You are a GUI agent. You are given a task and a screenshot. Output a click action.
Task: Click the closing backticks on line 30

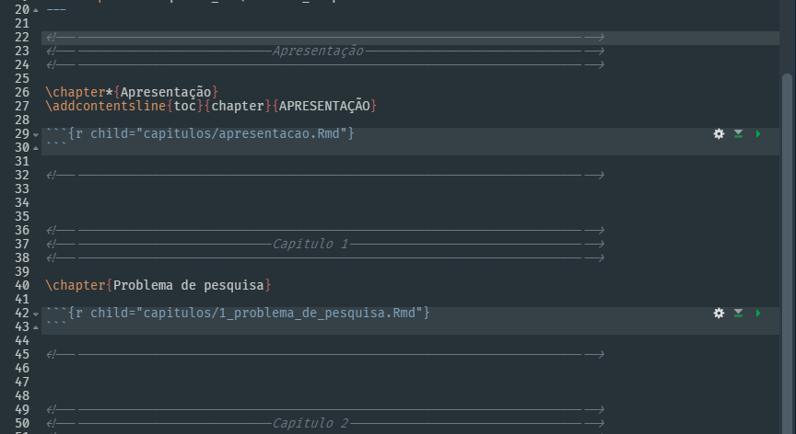56,145
